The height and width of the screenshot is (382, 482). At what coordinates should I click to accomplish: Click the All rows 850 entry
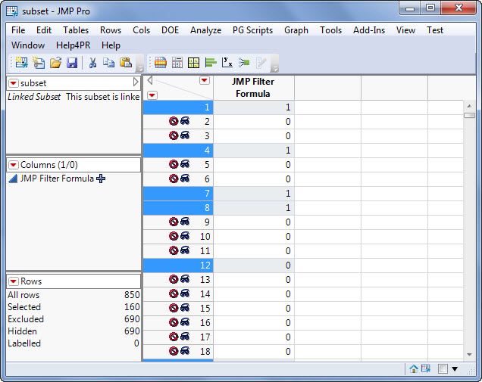(x=74, y=295)
